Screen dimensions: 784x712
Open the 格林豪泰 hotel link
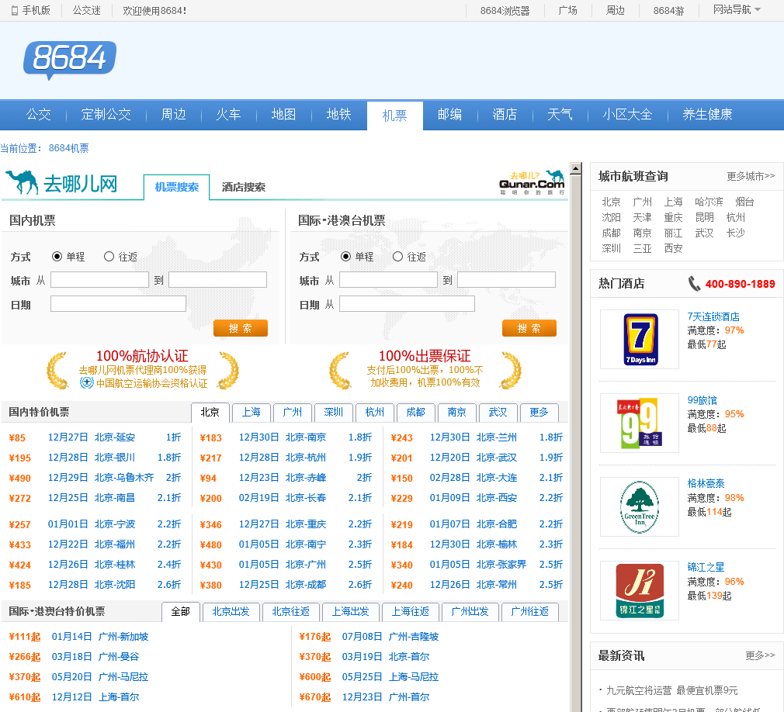pyautogui.click(x=706, y=484)
